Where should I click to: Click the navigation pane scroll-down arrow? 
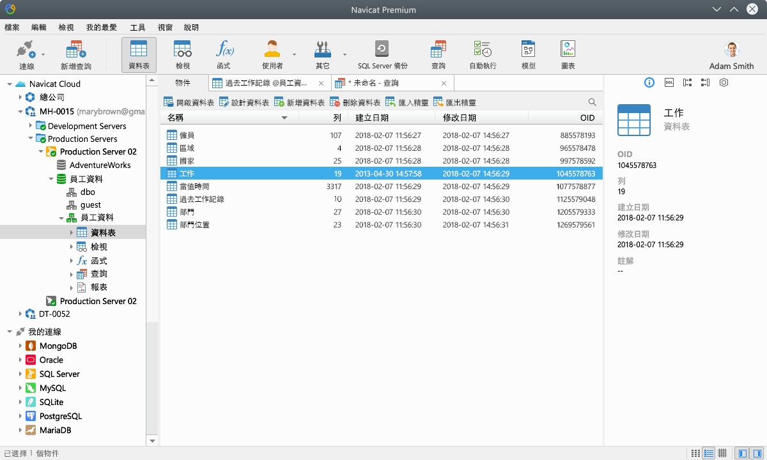152,441
